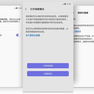This screenshot has width=94, height=94.
Task: Click the 跟踪拦截器 header title
Action: pyautogui.click(x=83, y=13)
